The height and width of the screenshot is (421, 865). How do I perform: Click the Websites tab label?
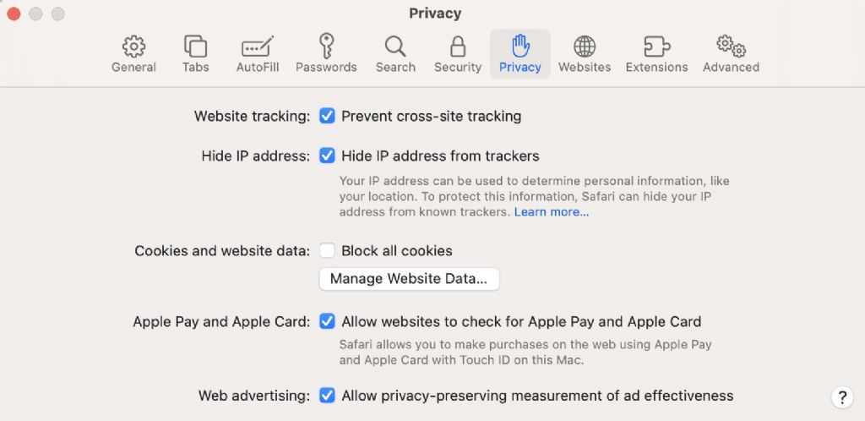click(585, 68)
